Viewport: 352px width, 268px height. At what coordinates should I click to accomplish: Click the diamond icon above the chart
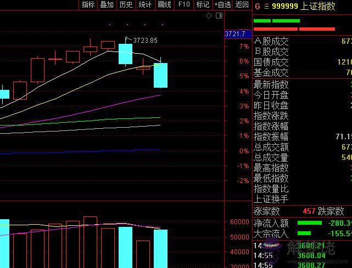tap(209, 16)
